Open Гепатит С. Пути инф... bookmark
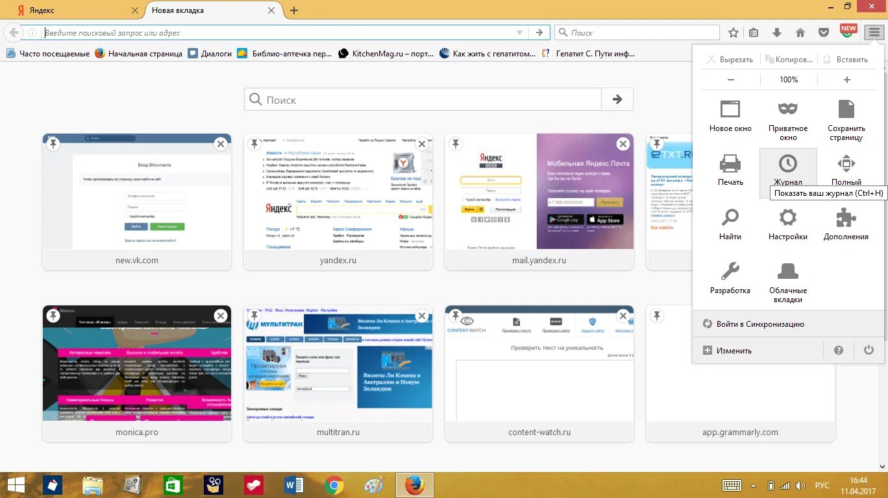Screen dimensions: 888x498 [x=589, y=54]
